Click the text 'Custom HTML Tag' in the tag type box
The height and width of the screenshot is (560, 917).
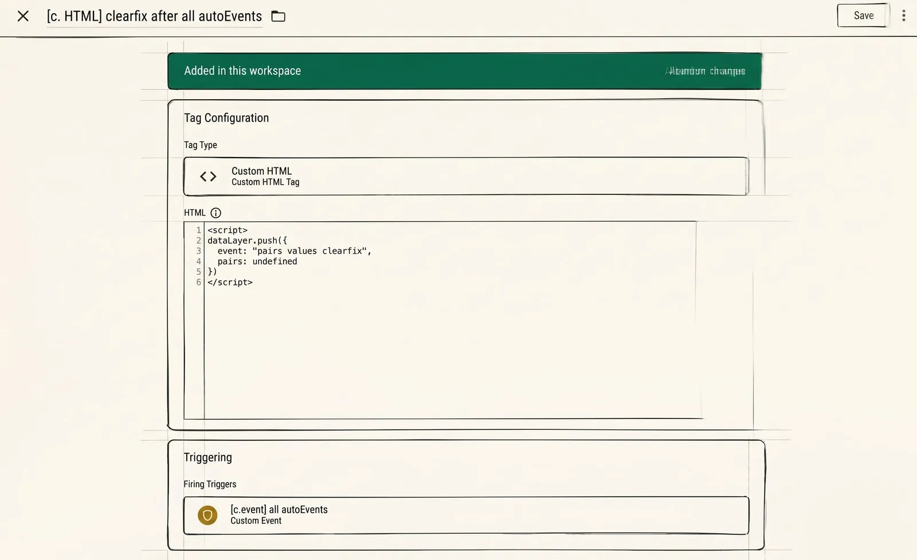click(265, 182)
